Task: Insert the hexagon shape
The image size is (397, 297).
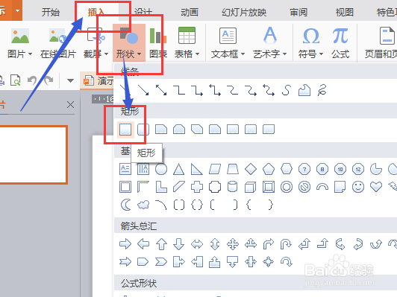Action: click(287, 169)
